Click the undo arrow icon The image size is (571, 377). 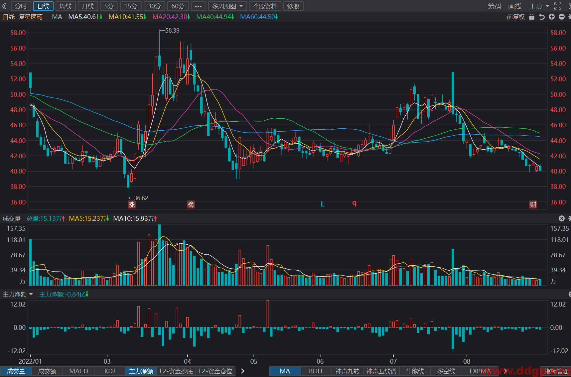coord(542,17)
